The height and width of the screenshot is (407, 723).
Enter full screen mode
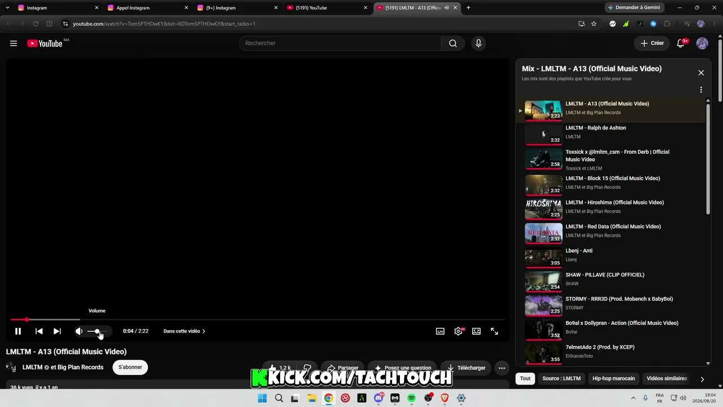coord(494,331)
